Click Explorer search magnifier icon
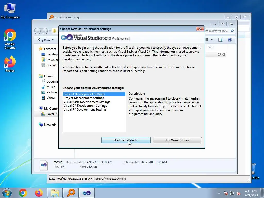This screenshot has width=264, height=198. pyautogui.click(x=232, y=31)
